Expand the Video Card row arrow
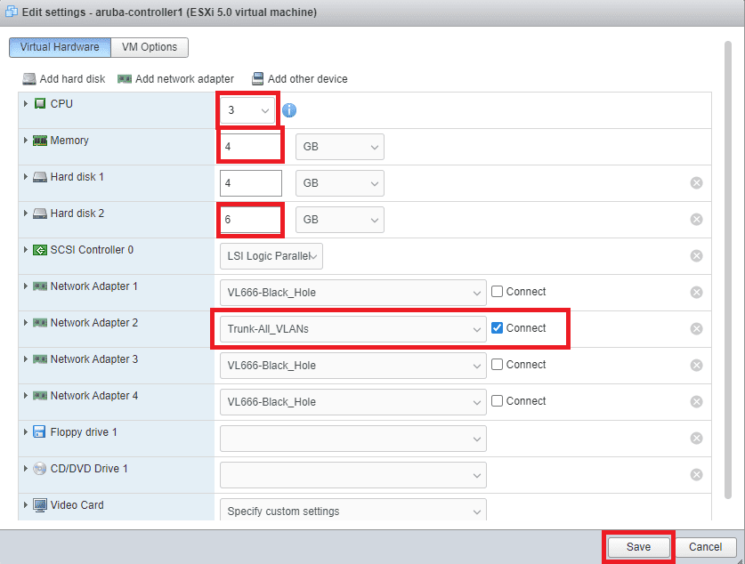 26,505
